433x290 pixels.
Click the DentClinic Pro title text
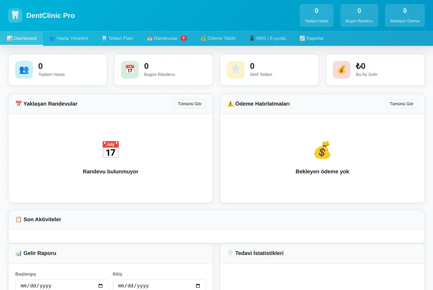coord(51,15)
